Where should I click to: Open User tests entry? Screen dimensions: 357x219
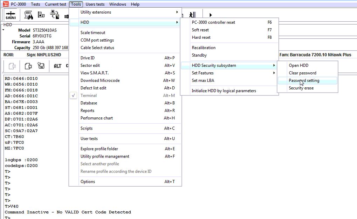(x=125, y=138)
